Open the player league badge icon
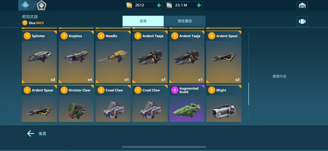 coord(42,5)
